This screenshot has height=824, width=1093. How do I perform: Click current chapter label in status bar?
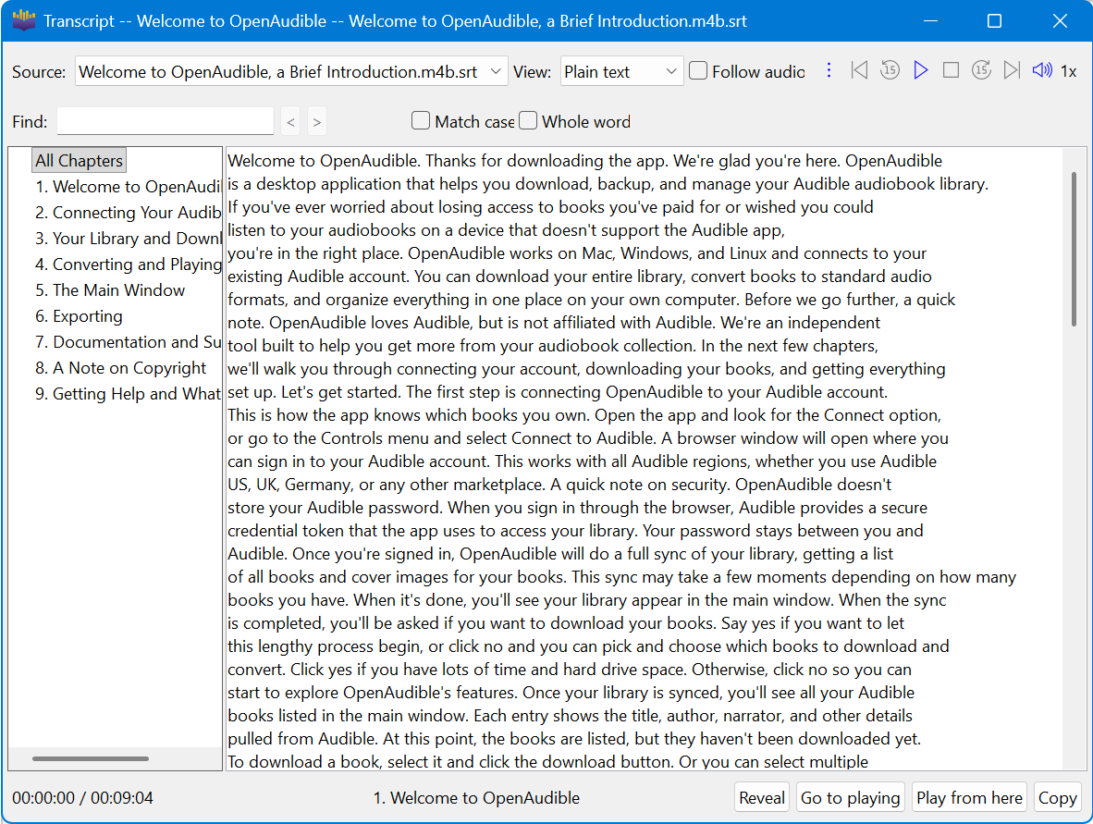(x=476, y=797)
